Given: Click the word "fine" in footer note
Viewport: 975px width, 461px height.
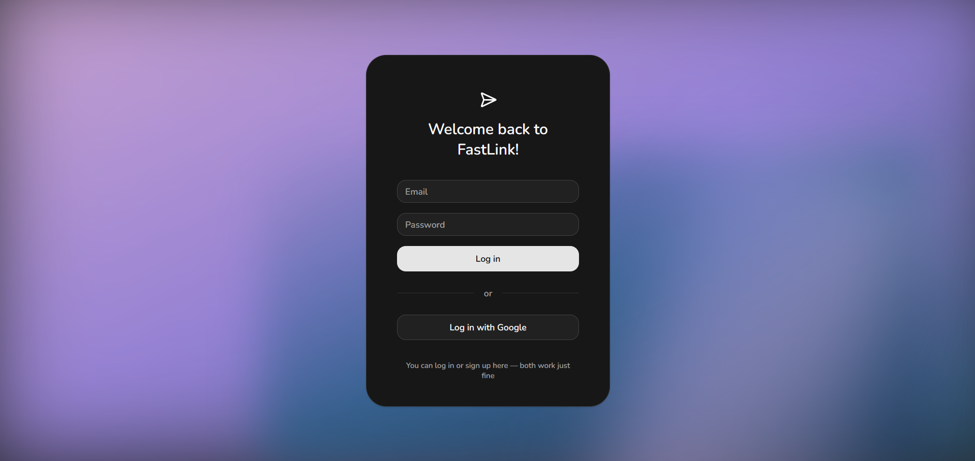Looking at the screenshot, I should pyautogui.click(x=488, y=376).
